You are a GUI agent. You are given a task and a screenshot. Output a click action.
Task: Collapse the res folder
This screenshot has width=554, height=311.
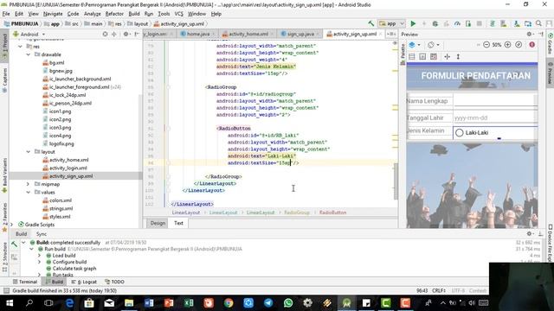tap(21, 47)
